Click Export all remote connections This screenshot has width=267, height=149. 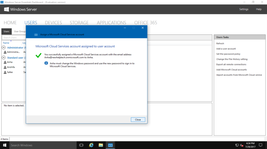tap(231, 65)
